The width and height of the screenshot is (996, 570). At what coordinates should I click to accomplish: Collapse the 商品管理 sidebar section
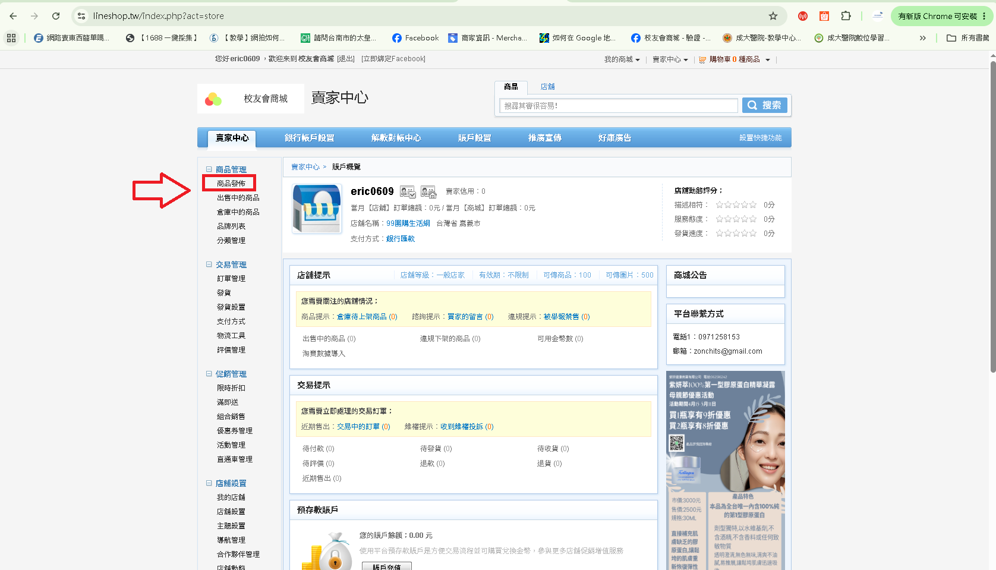tap(209, 169)
